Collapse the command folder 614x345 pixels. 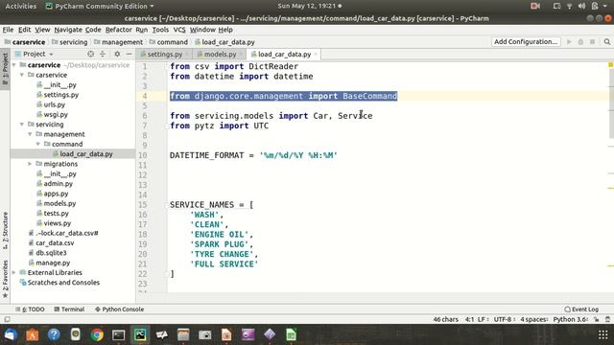pos(38,144)
